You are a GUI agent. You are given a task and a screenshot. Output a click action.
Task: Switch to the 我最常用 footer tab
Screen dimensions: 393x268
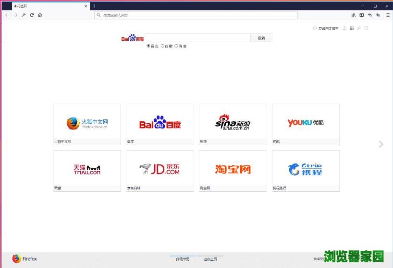(x=183, y=259)
